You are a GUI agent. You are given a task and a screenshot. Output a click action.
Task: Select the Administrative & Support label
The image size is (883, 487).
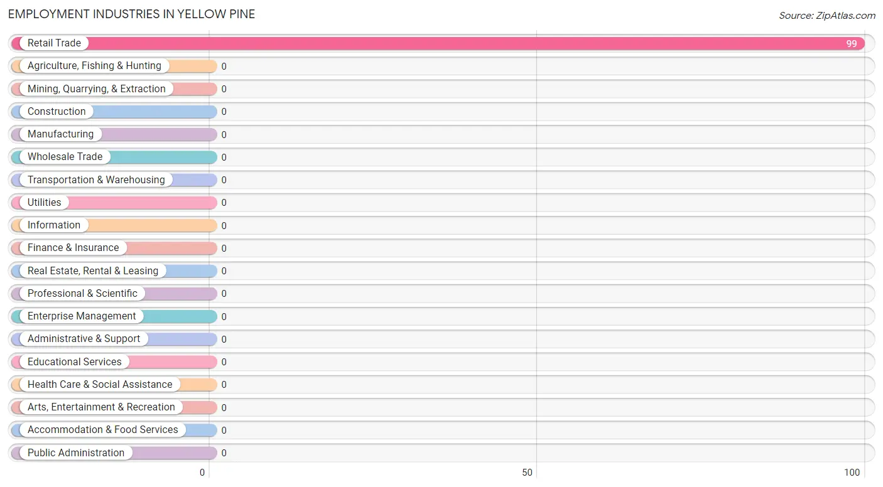pos(84,339)
